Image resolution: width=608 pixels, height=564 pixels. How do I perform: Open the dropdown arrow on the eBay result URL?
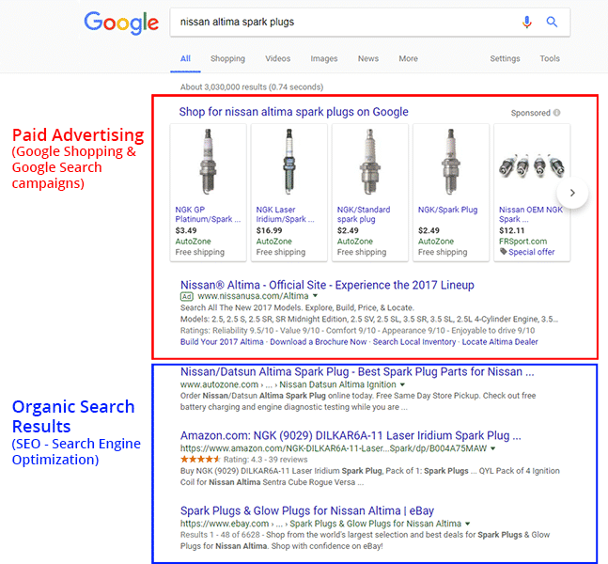coord(468,524)
